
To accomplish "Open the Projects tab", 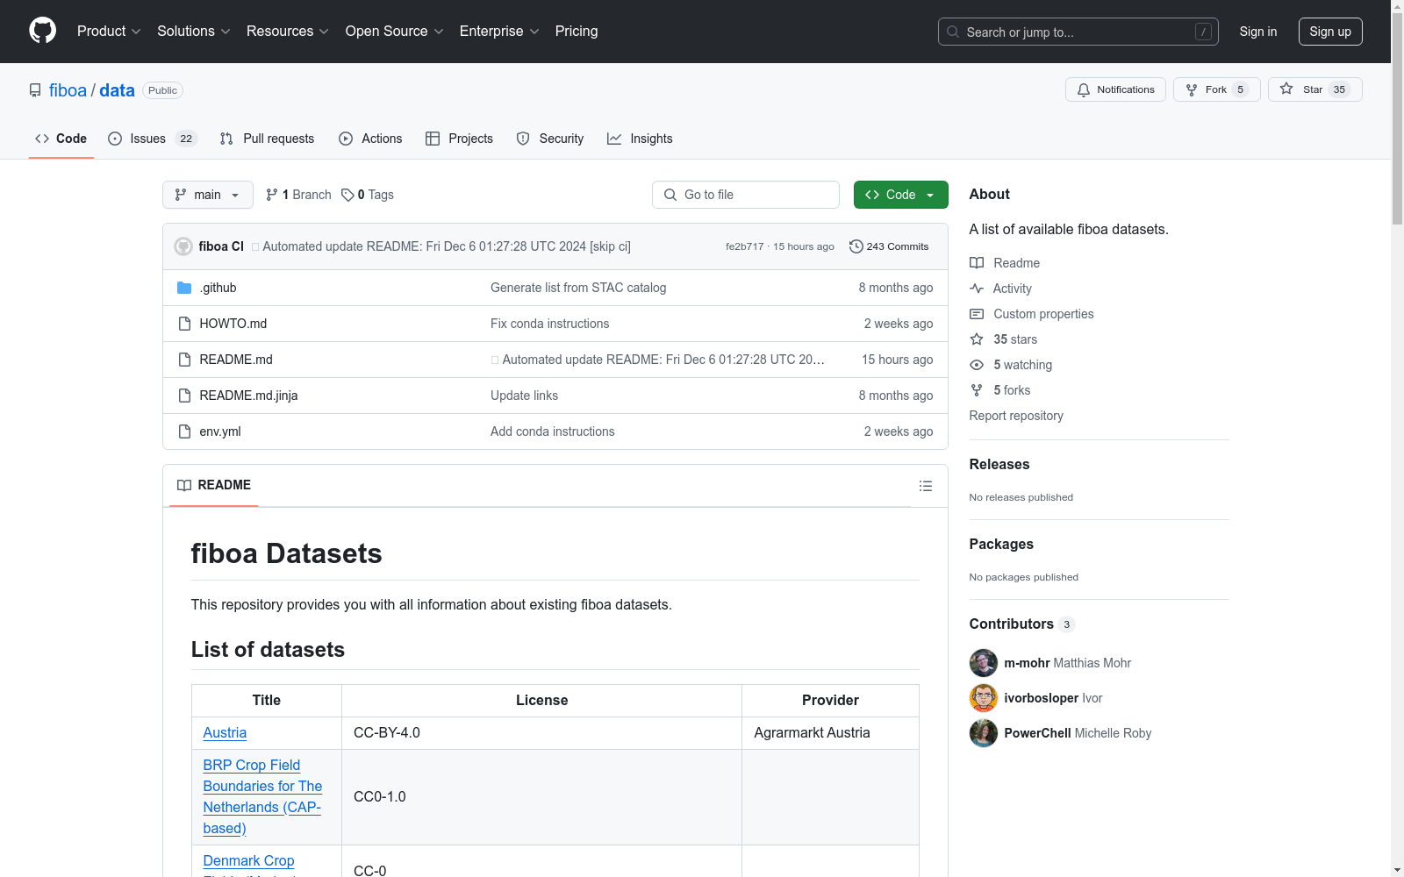I will [x=459, y=139].
